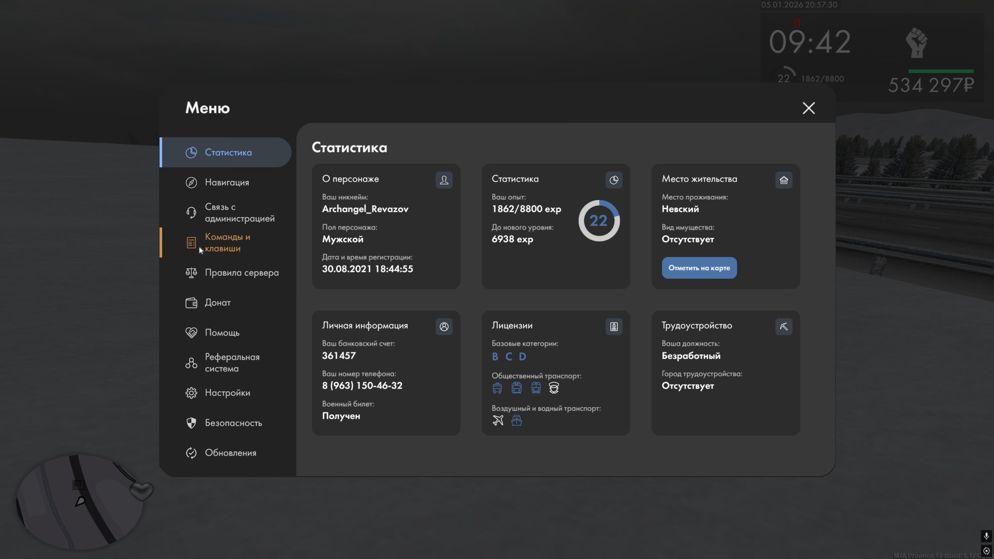Image resolution: width=994 pixels, height=559 pixels.
Task: Click the category C license letter
Action: tap(509, 356)
